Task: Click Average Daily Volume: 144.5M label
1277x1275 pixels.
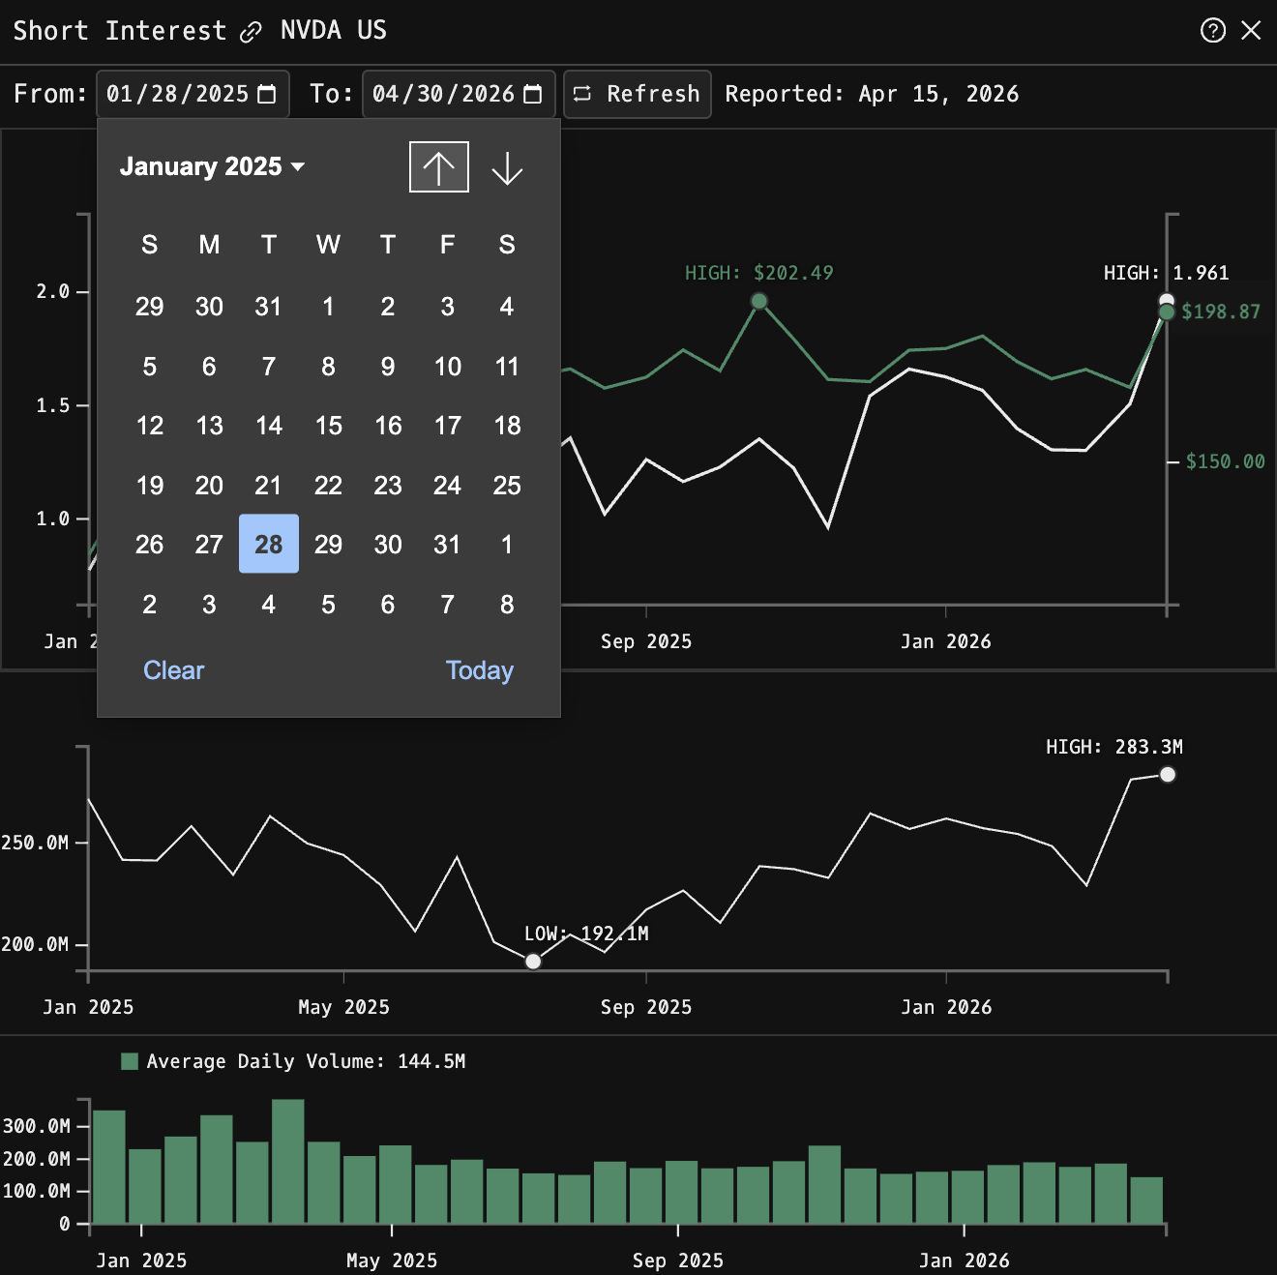Action: [x=306, y=1061]
